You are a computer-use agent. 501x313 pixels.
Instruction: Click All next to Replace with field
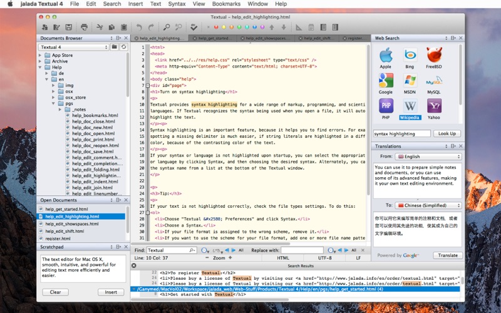[x=354, y=250]
